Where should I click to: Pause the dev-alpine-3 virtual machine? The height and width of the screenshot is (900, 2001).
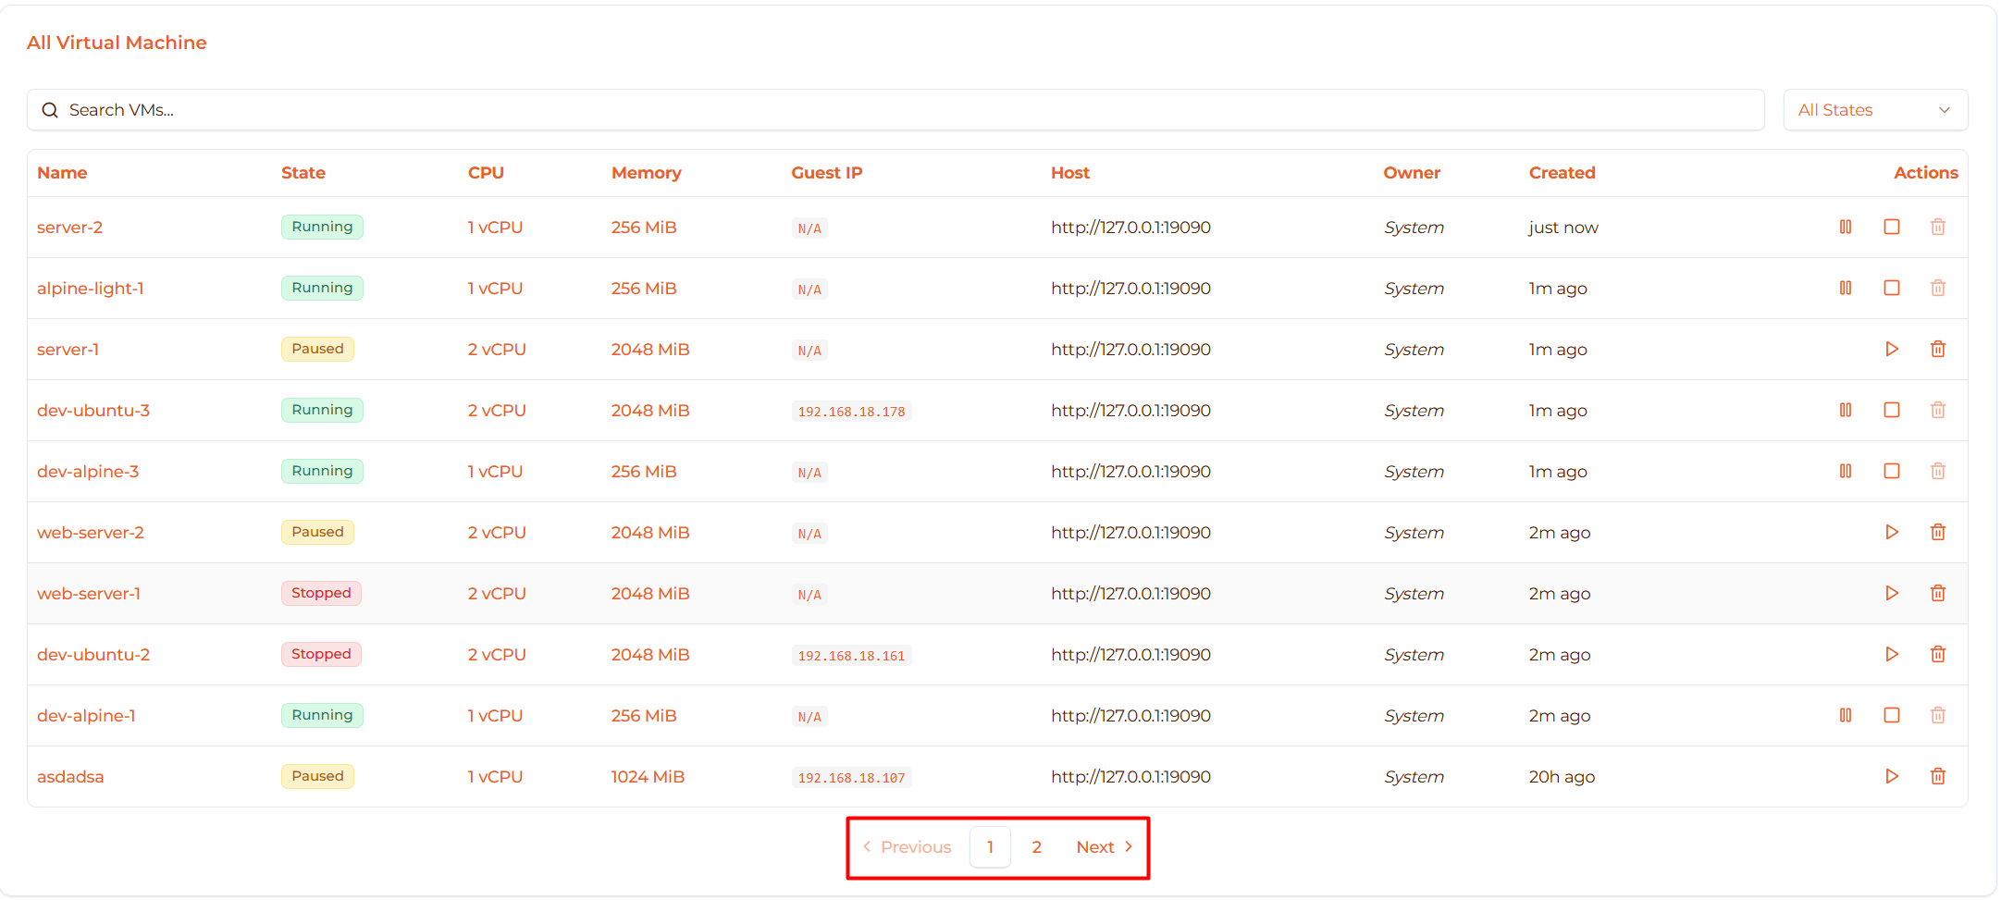click(1846, 471)
